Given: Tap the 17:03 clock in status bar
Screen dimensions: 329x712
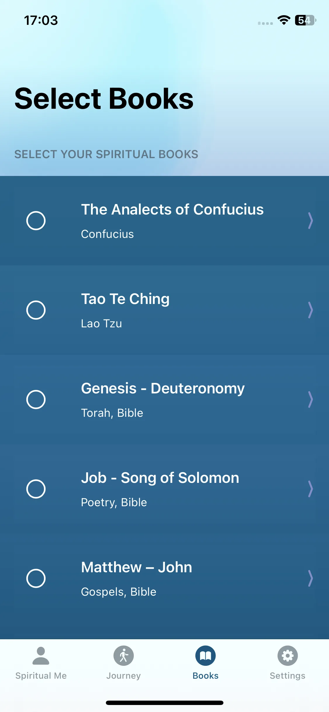Looking at the screenshot, I should [41, 20].
